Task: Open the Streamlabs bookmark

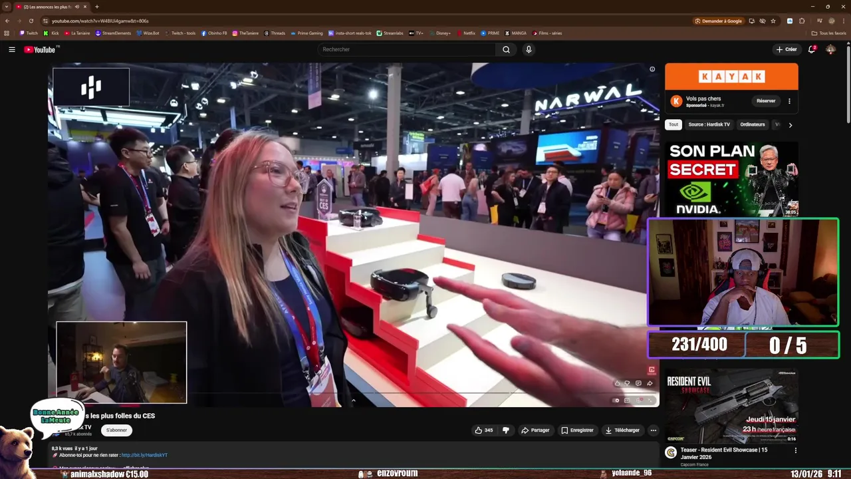Action: coord(390,33)
